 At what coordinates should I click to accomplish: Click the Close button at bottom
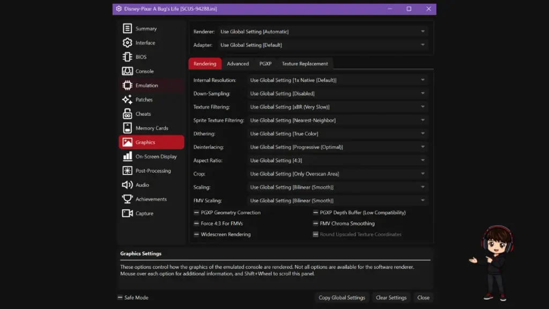[x=424, y=297]
